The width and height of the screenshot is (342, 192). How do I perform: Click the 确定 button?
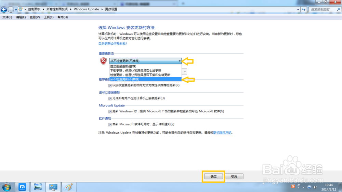213,176
